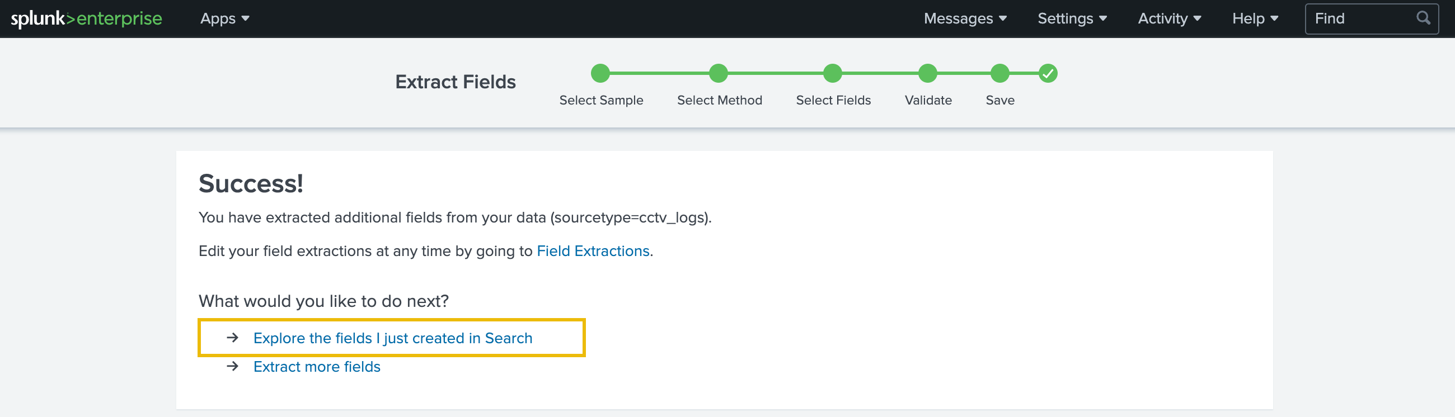The height and width of the screenshot is (417, 1455).
Task: Click the search magnifier icon
Action: click(x=1423, y=18)
